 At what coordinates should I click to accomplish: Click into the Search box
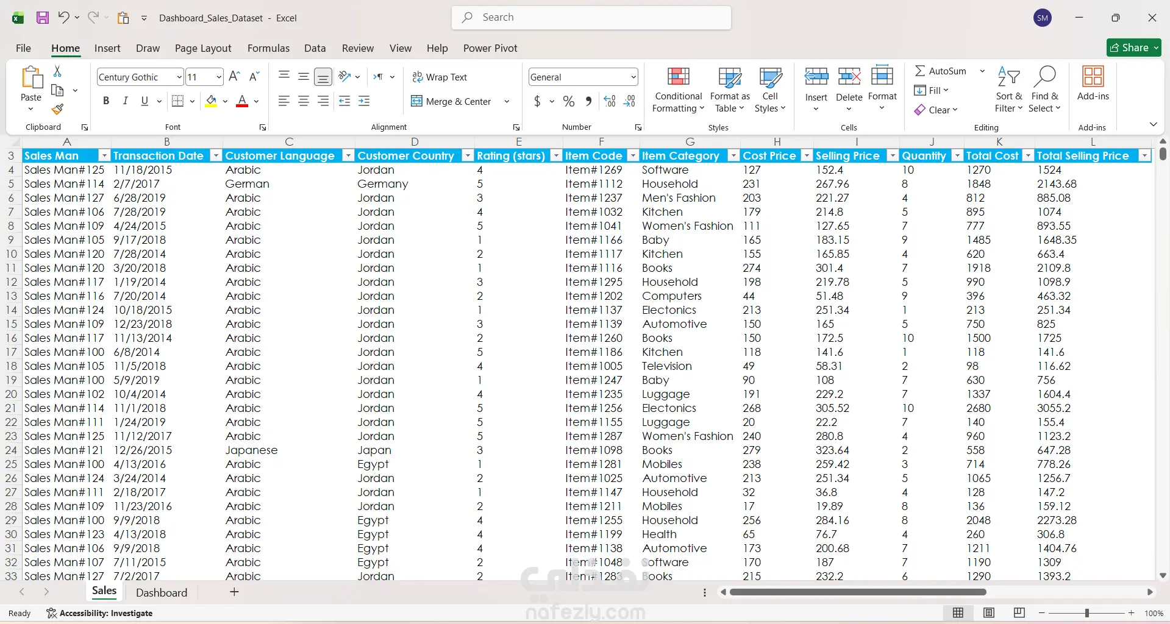[591, 18]
